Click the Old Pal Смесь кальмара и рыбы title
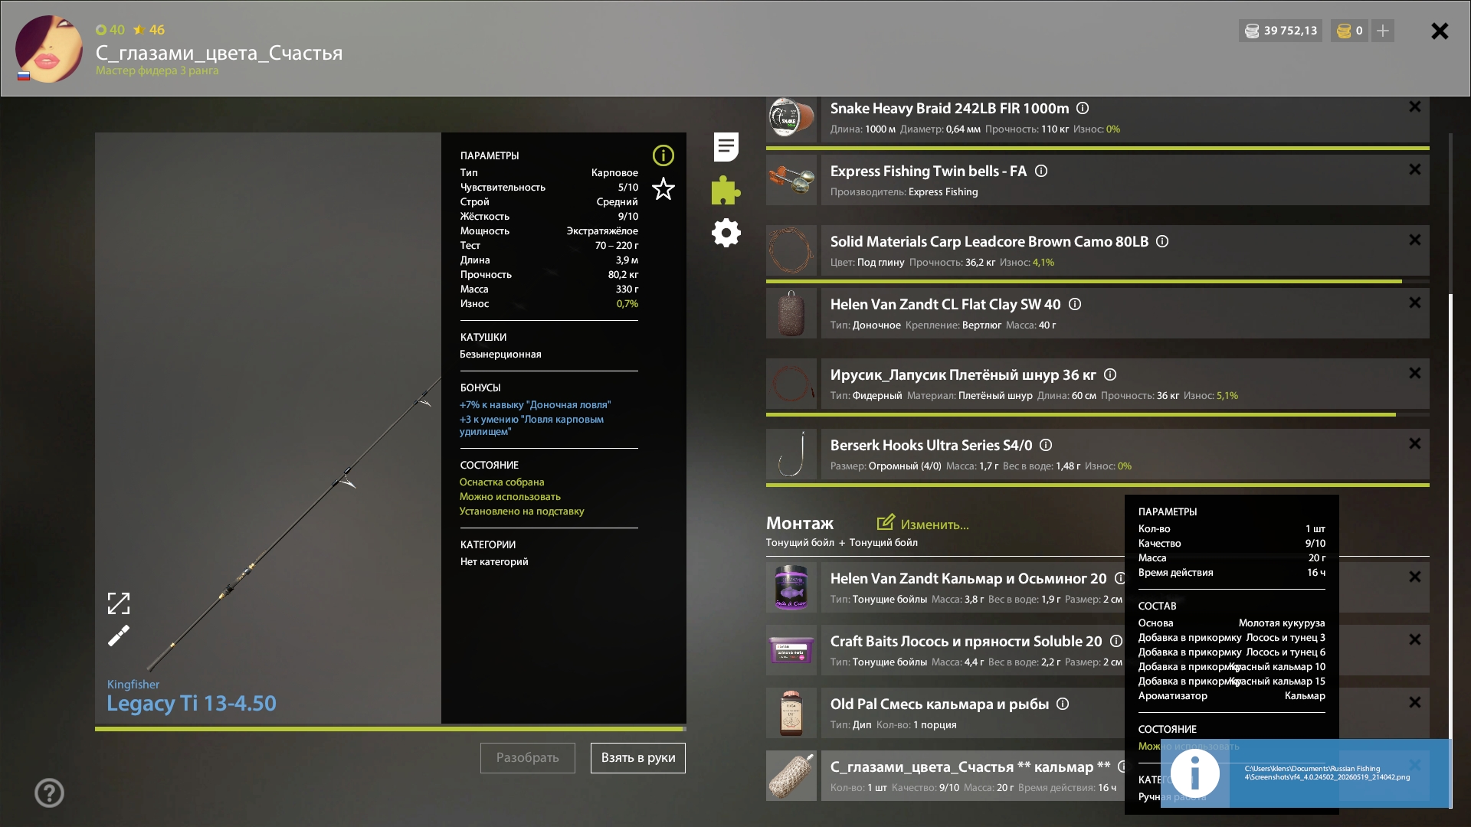The height and width of the screenshot is (827, 1471). [x=939, y=704]
